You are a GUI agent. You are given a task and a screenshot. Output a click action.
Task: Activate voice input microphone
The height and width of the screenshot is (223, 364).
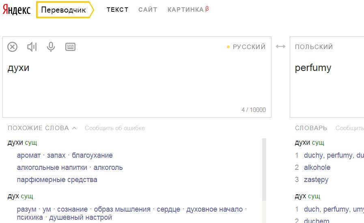pyautogui.click(x=51, y=47)
